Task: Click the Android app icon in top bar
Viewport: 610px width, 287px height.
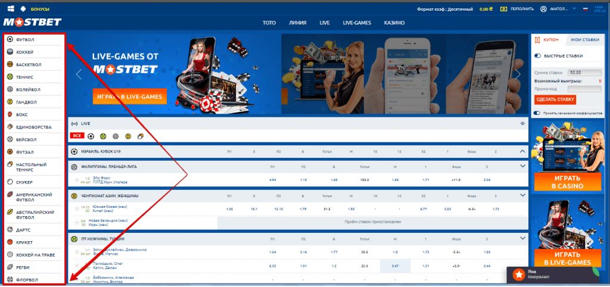Action: point(23,8)
